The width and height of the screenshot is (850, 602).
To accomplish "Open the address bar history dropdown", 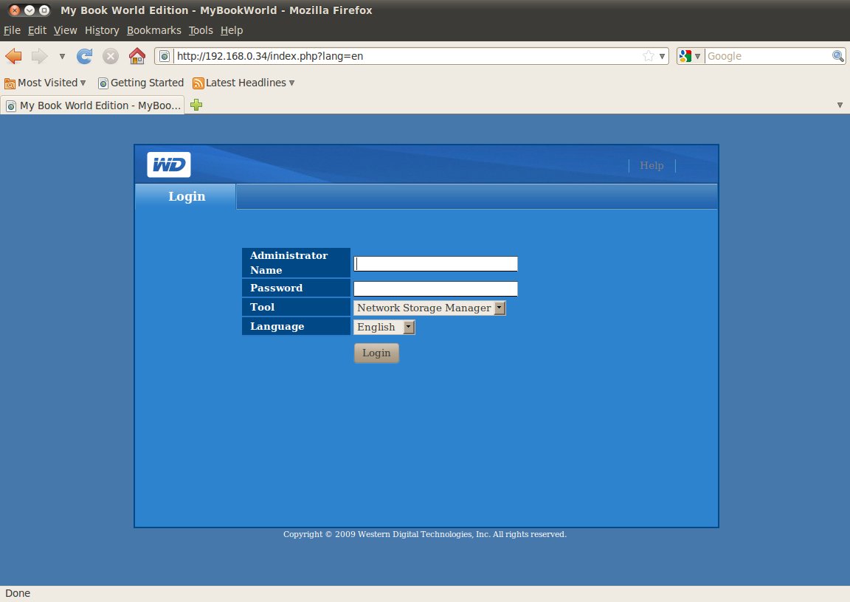I will 662,56.
